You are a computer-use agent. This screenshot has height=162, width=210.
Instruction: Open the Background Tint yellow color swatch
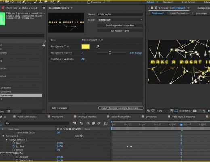86,47
